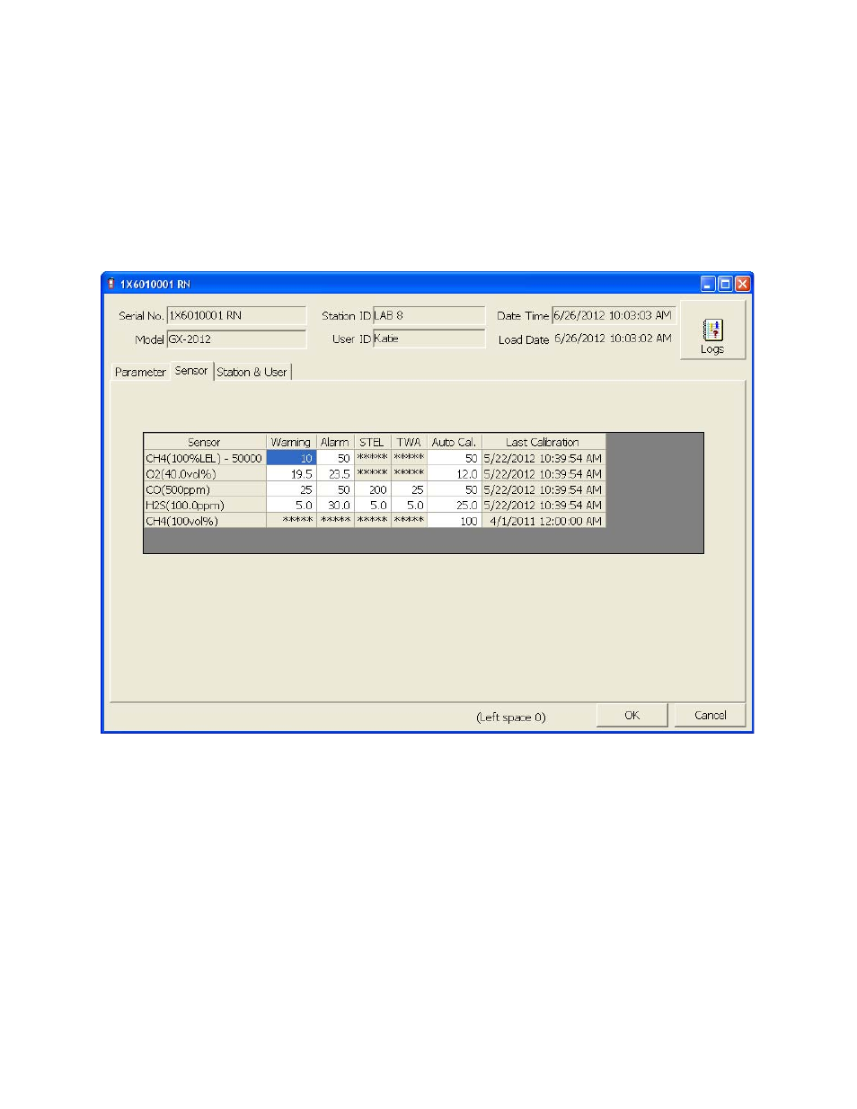Image resolution: width=857 pixels, height=1109 pixels.
Task: Minimize the 1X6010001 RN window
Action: (x=708, y=284)
